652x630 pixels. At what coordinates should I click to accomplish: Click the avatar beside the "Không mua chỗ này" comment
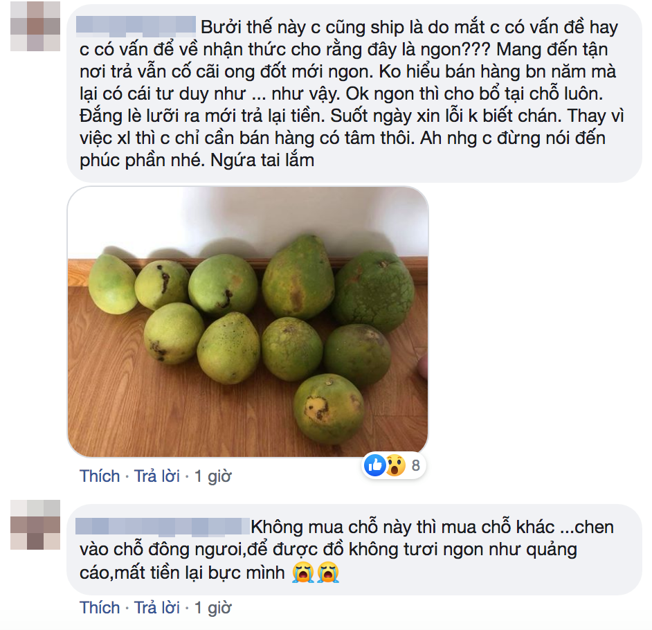[x=35, y=525]
